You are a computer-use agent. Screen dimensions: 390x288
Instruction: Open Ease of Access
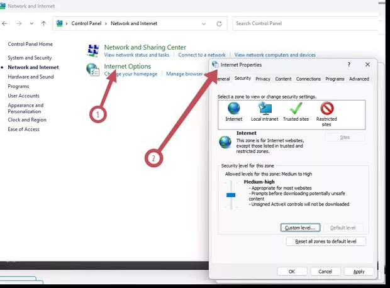23,130
